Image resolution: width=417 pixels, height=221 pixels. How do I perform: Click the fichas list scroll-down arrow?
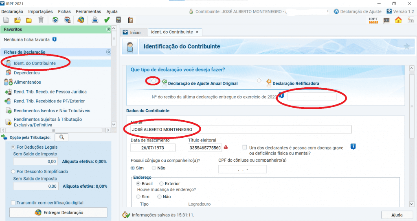tap(114, 124)
